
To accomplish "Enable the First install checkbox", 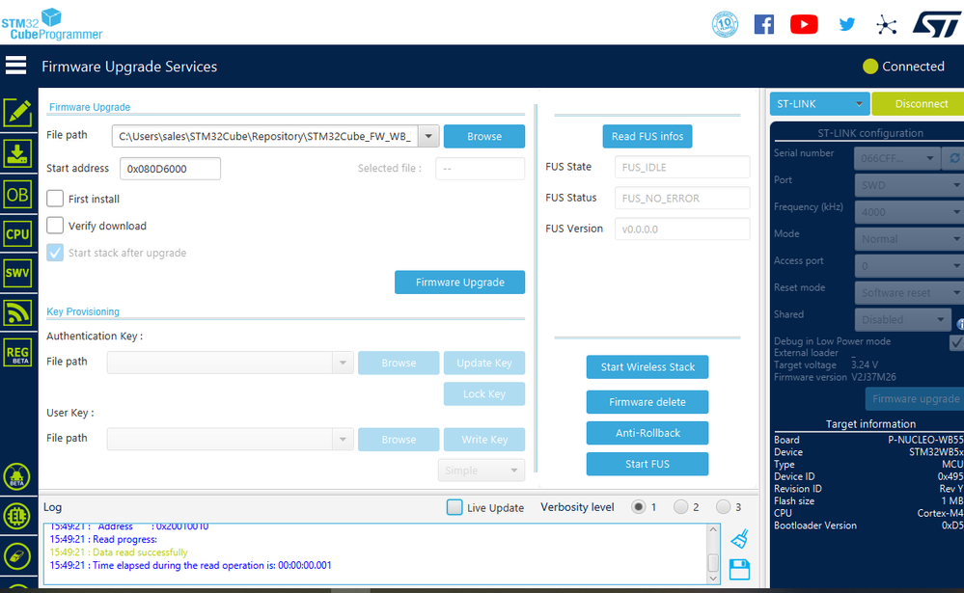I will coord(55,199).
